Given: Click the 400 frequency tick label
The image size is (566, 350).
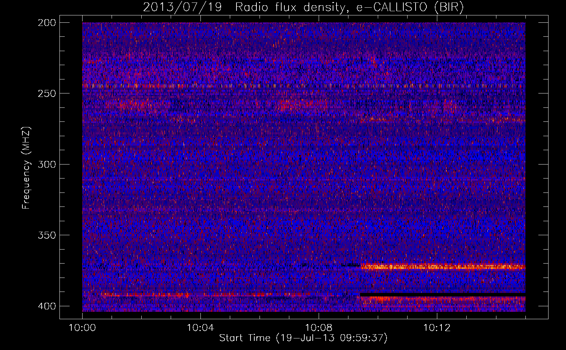Looking at the screenshot, I should pyautogui.click(x=47, y=306).
